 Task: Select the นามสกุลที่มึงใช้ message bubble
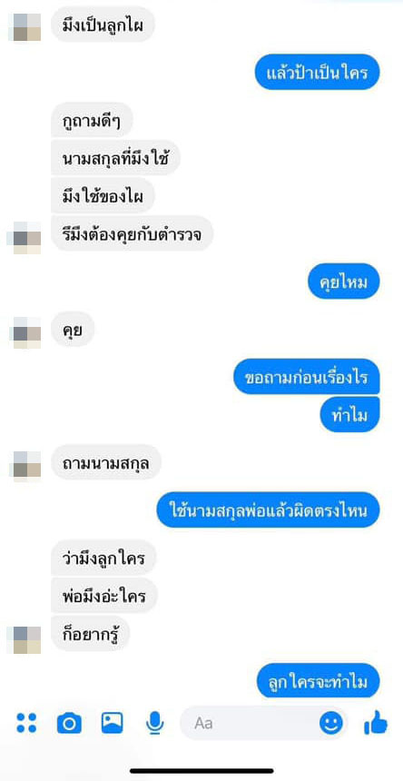pyautogui.click(x=115, y=158)
